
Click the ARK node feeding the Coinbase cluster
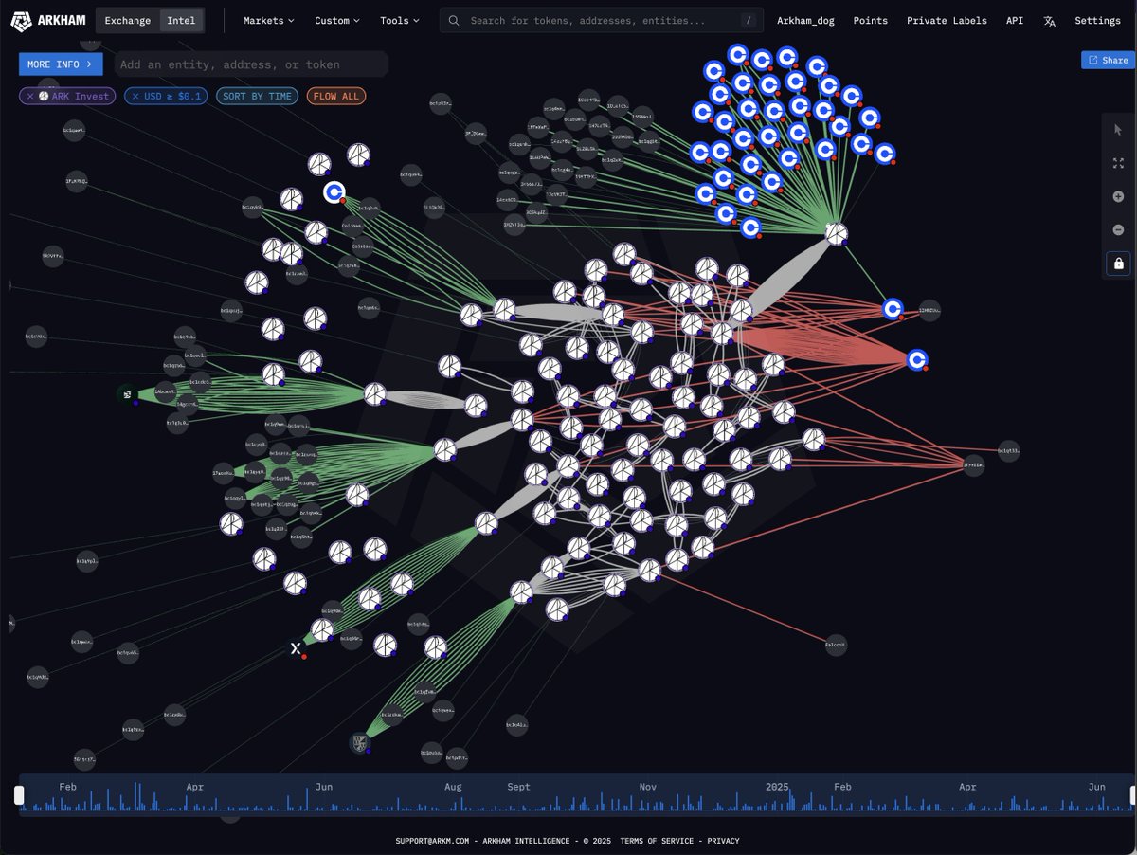836,232
